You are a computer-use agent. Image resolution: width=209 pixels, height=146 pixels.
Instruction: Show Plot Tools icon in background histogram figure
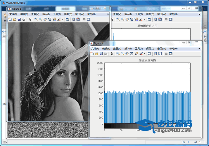tap(171, 19)
